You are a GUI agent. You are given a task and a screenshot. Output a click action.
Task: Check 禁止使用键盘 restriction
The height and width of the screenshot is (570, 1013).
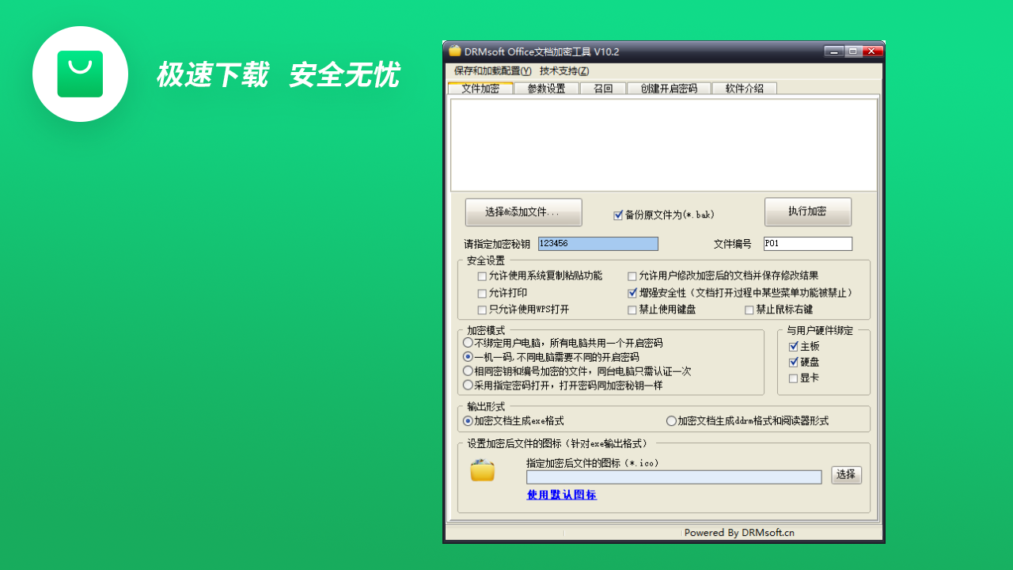(632, 310)
